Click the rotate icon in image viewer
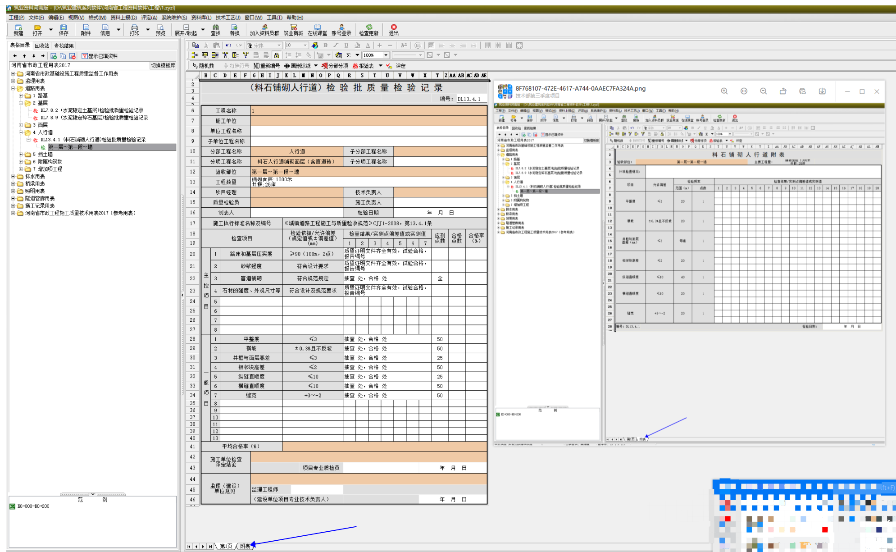The image size is (896, 552). [783, 91]
